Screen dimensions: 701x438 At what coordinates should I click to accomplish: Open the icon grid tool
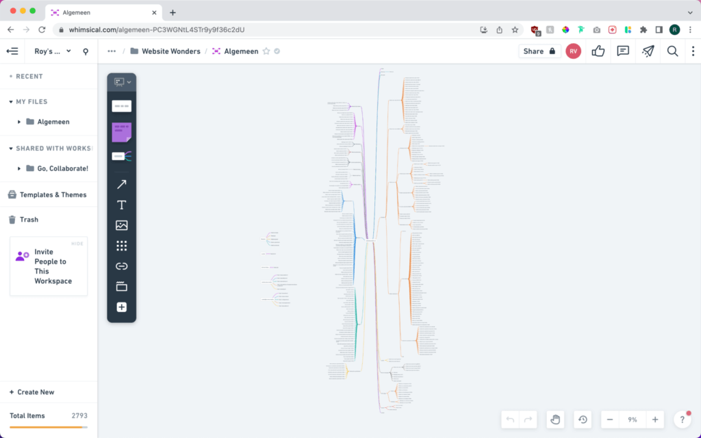[x=121, y=246]
